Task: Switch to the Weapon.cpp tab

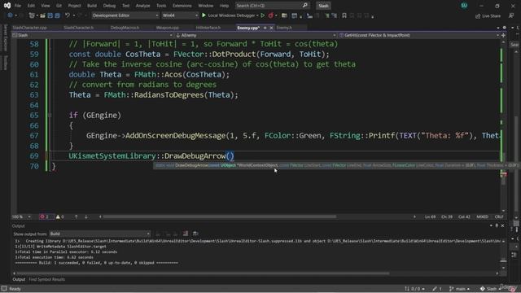Action: (x=168, y=28)
